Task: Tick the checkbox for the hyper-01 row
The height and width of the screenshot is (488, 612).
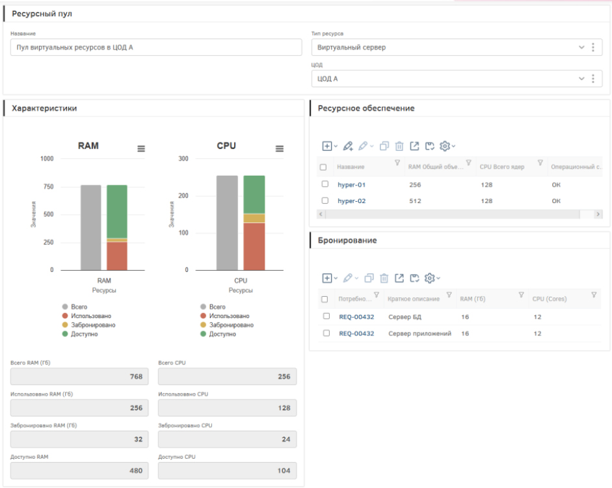Action: [x=325, y=184]
